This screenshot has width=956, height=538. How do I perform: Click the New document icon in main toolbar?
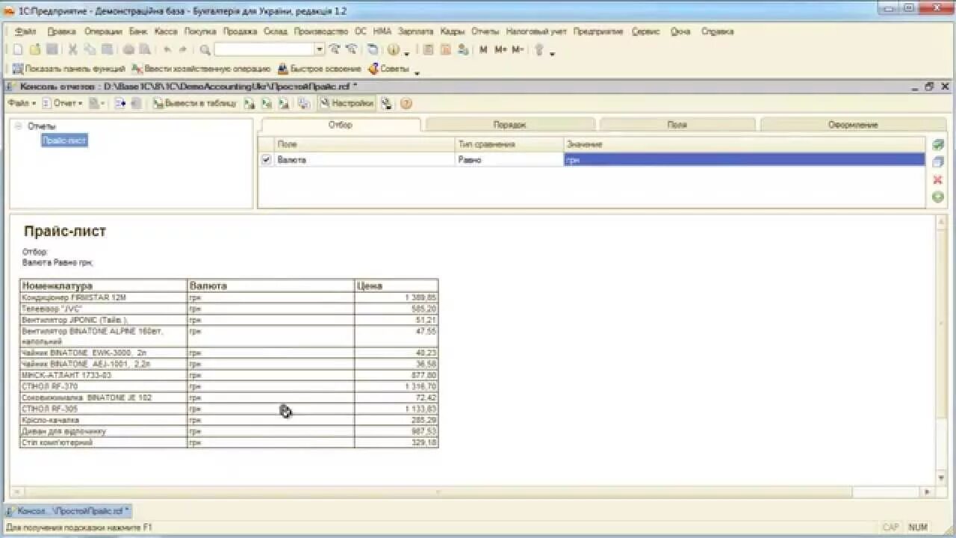[19, 50]
